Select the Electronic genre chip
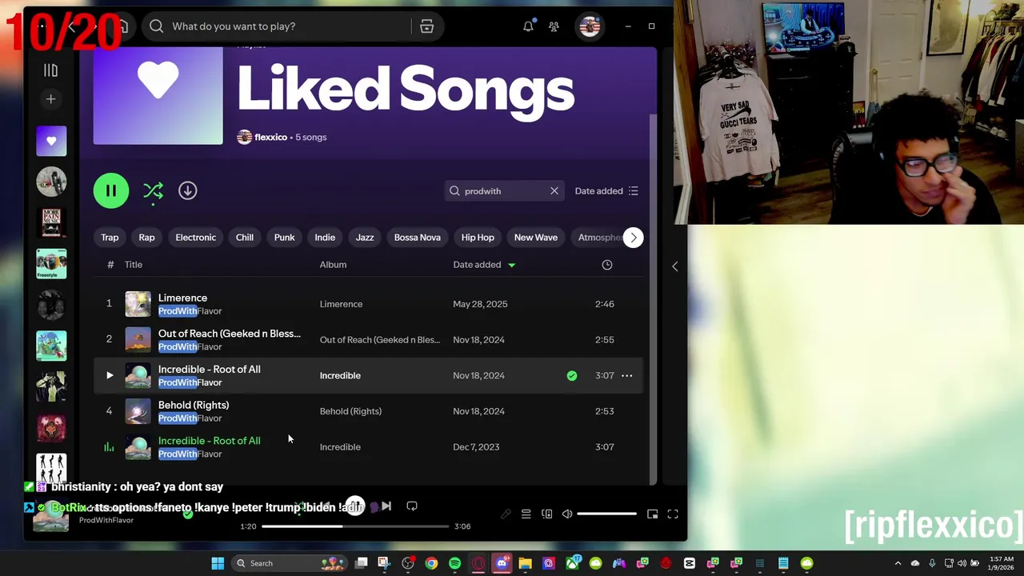1024x576 pixels. (x=195, y=238)
